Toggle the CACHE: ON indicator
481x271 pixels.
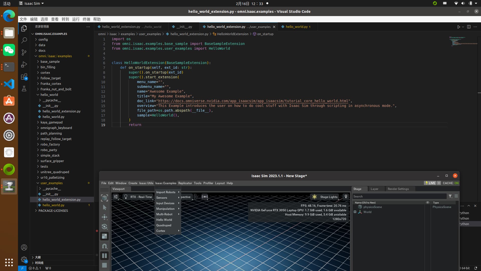tap(450, 183)
